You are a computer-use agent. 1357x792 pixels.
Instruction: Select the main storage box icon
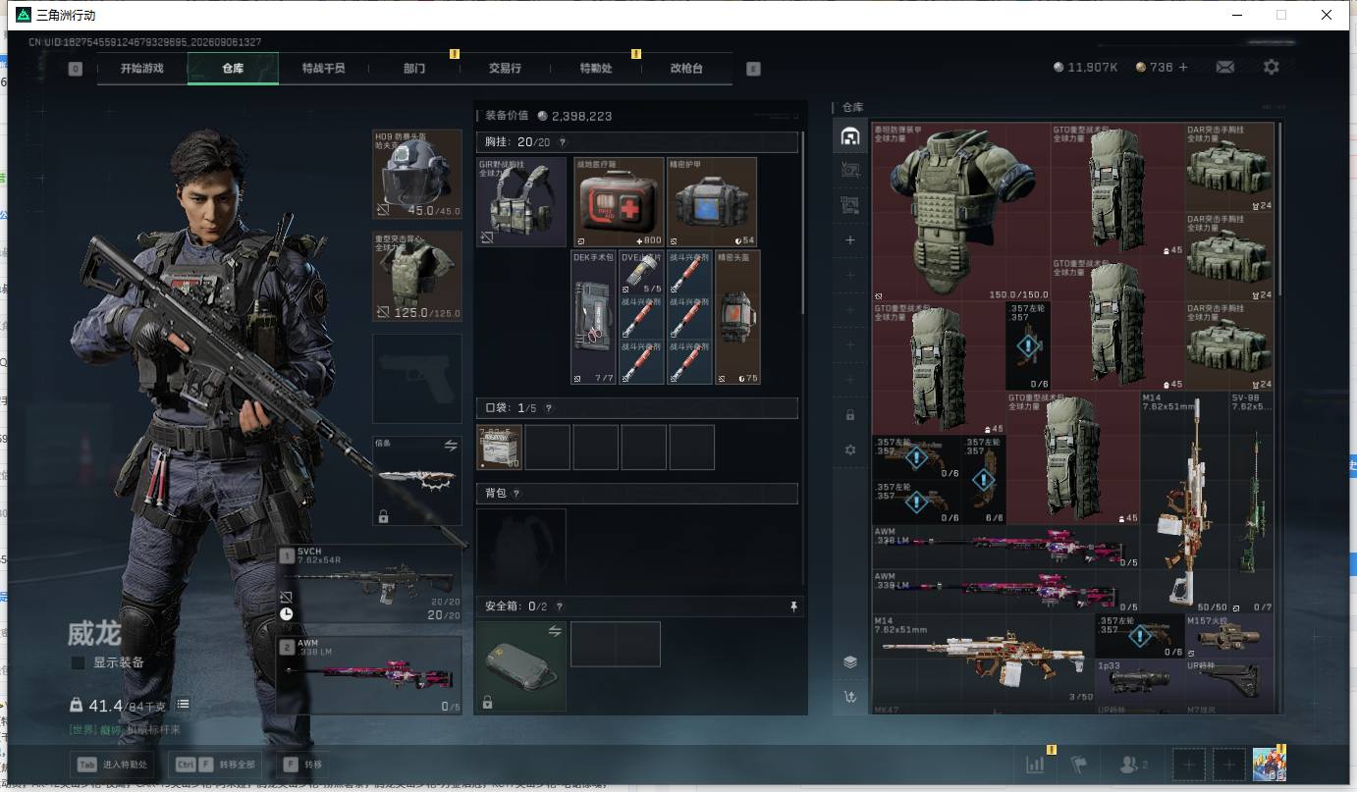[850, 136]
